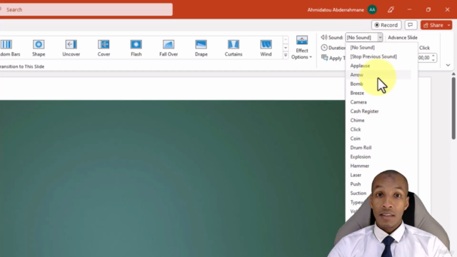Viewport: 457px width, 257px height.
Task: Choose Laser sound
Action: (356, 175)
